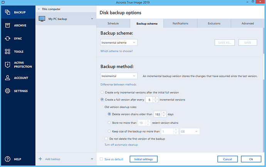Check the 'Save as default' box
The width and height of the screenshot is (266, 167).
click(101, 159)
